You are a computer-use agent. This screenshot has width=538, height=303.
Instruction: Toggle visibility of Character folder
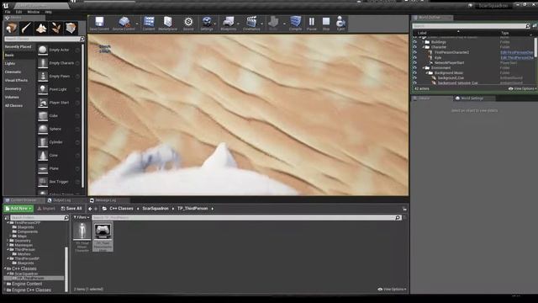pos(414,47)
